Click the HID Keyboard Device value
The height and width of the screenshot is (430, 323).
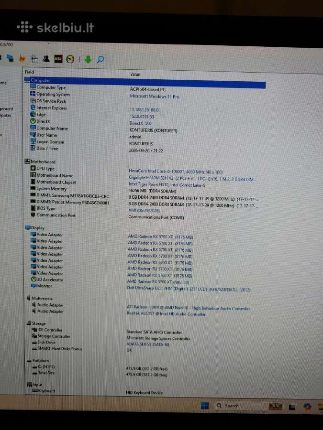click(144, 392)
